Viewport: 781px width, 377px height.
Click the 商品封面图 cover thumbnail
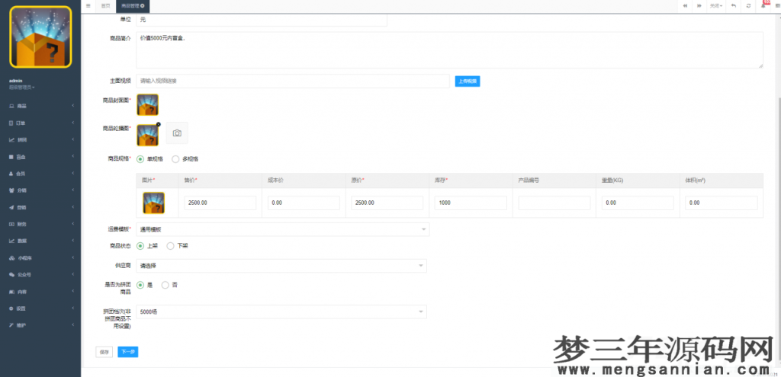pos(147,105)
